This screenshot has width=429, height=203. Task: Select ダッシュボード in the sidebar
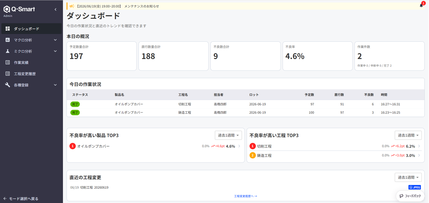tap(32, 29)
